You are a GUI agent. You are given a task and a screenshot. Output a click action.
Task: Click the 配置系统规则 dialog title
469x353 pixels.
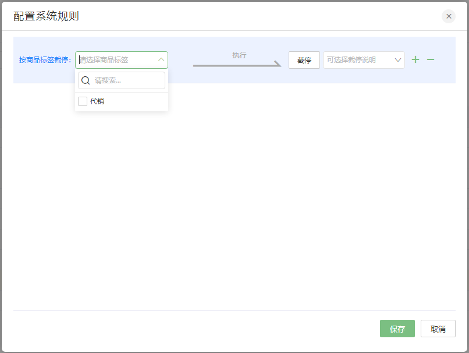(x=46, y=16)
